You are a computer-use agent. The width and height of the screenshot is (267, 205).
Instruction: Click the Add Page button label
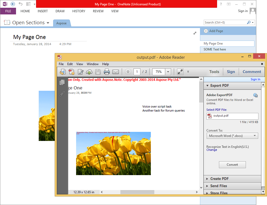[216, 31]
